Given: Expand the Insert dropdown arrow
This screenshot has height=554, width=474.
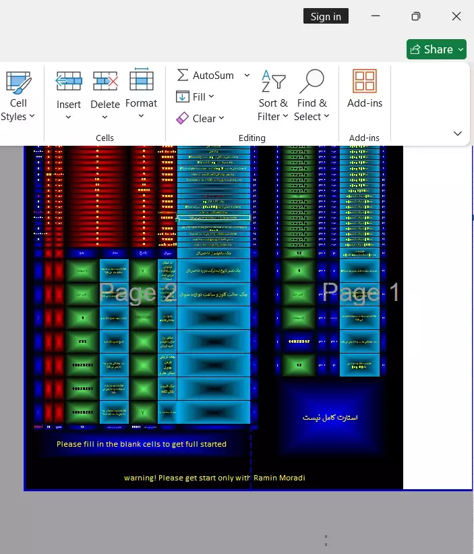Looking at the screenshot, I should pos(68,117).
